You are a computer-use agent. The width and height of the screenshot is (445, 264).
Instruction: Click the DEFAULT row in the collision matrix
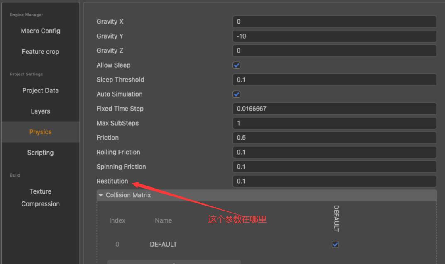[163, 244]
